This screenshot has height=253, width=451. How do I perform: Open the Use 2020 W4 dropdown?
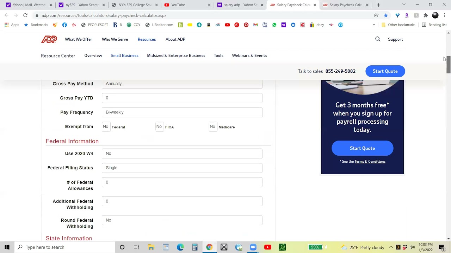tap(182, 154)
